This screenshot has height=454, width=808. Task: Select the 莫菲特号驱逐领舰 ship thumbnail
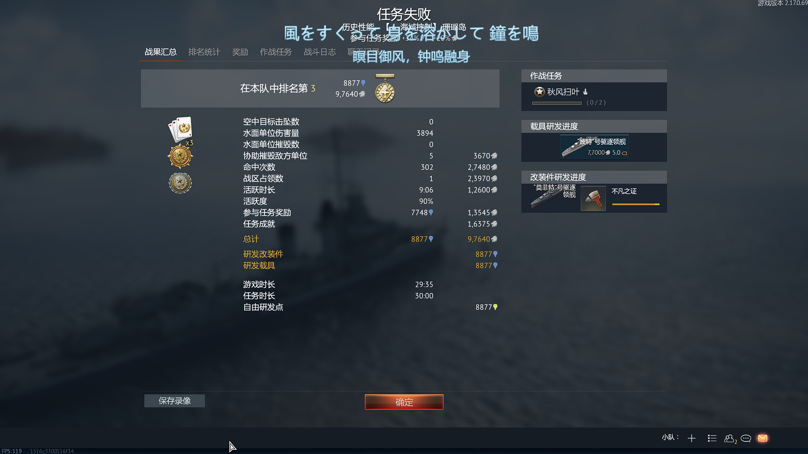[x=553, y=196]
